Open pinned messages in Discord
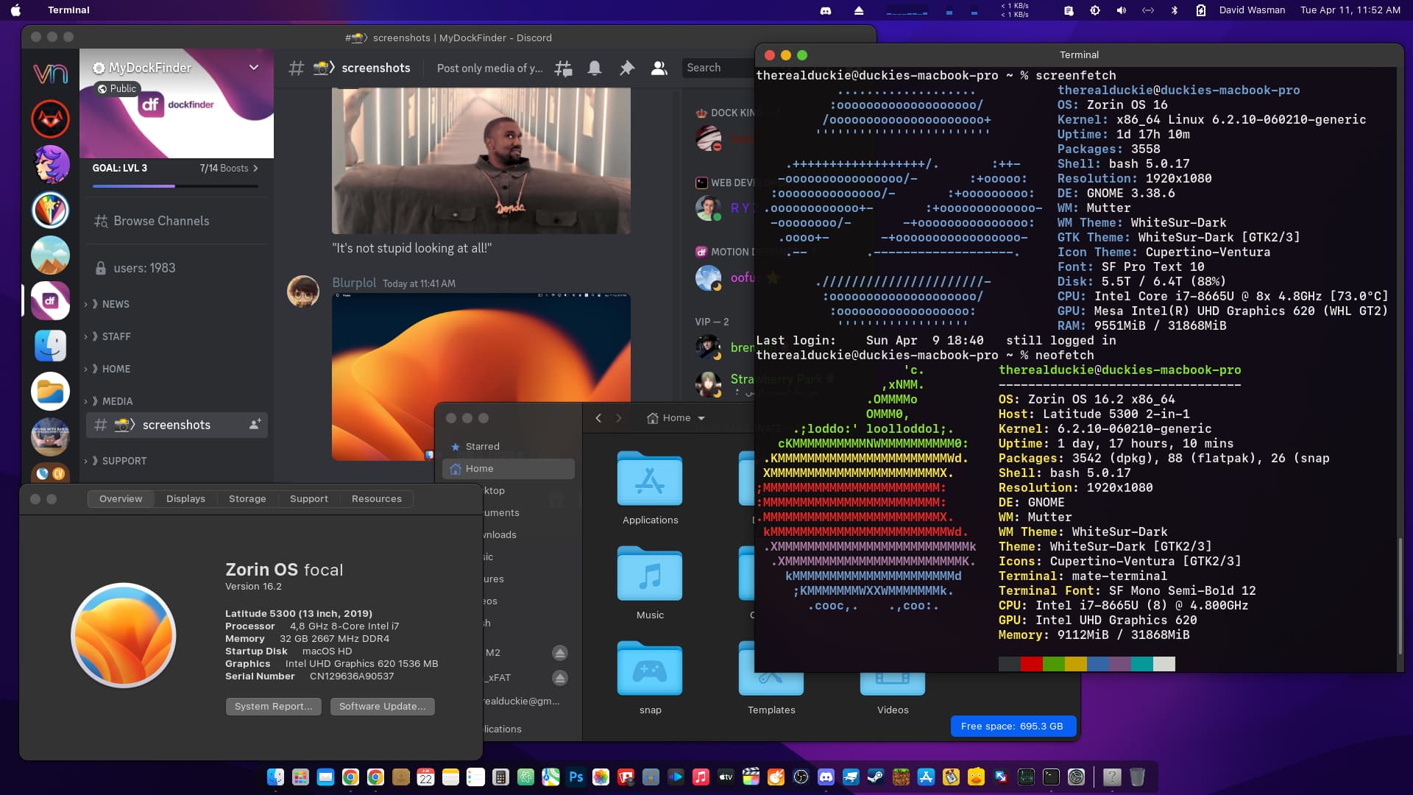Screen dimensions: 1413x795 [627, 68]
